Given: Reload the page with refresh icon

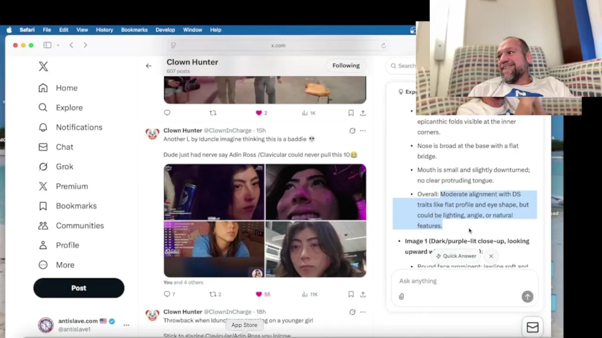Looking at the screenshot, I should click(383, 46).
